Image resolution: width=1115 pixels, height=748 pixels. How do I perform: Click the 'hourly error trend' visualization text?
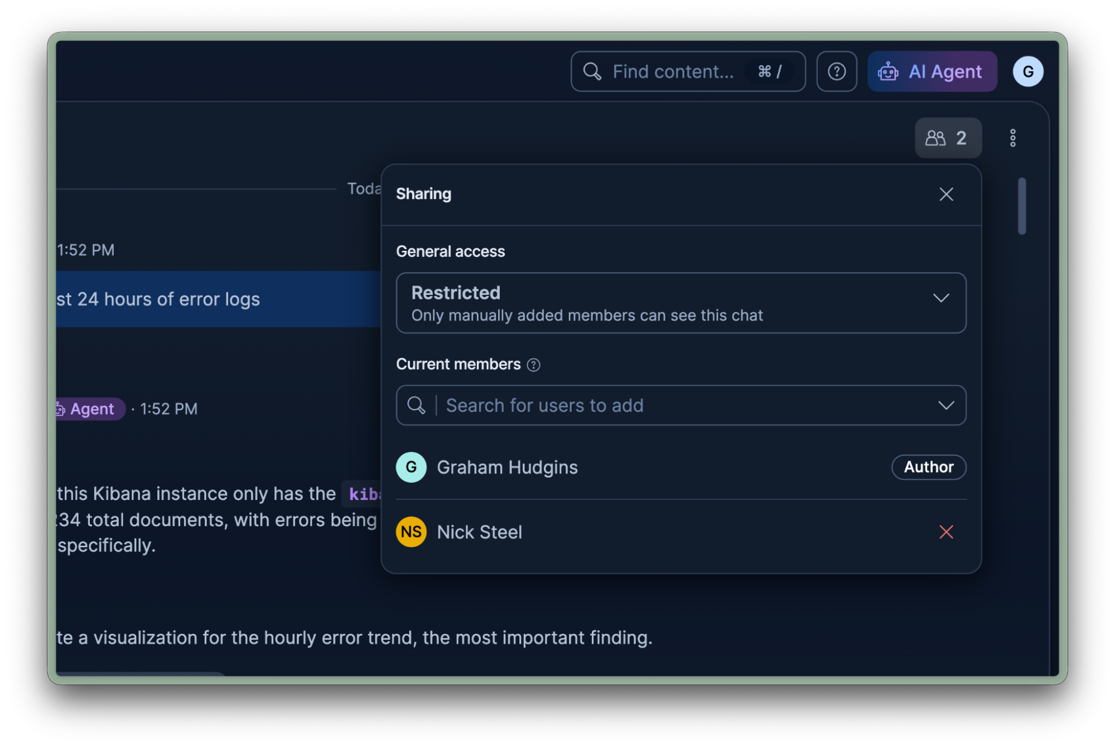(354, 637)
